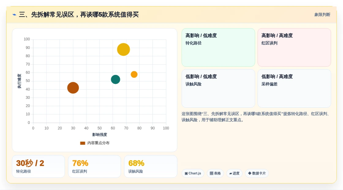Click the brown bubble in the chart
Screen dimensions: 343x190
[x=73, y=88]
